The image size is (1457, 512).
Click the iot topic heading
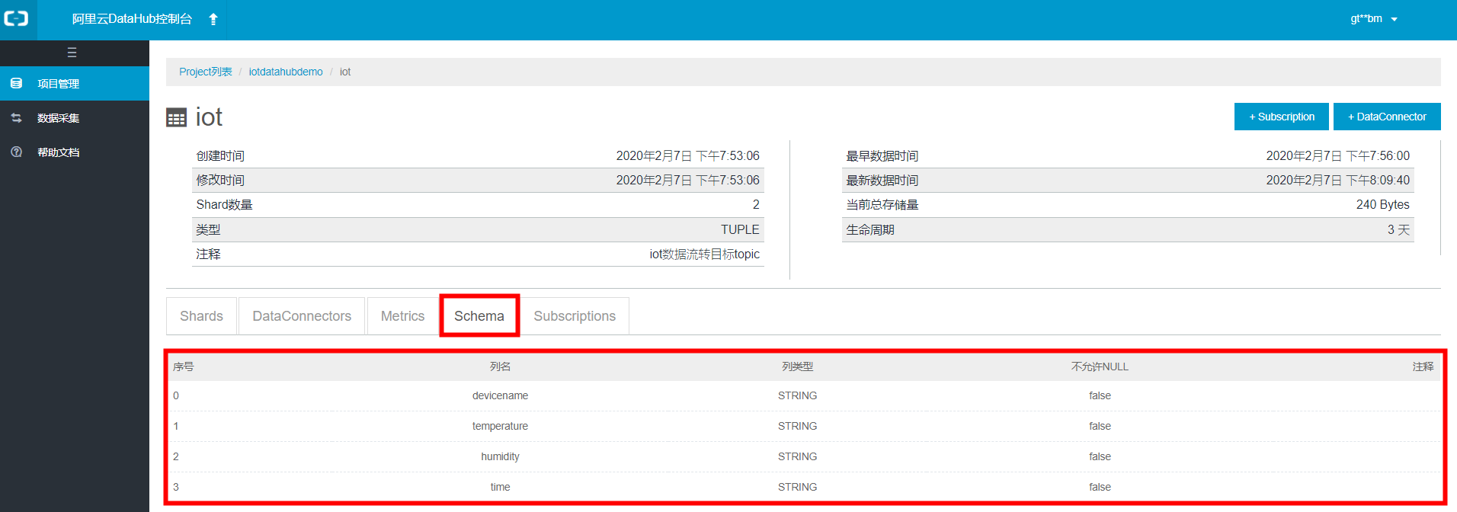coord(209,117)
